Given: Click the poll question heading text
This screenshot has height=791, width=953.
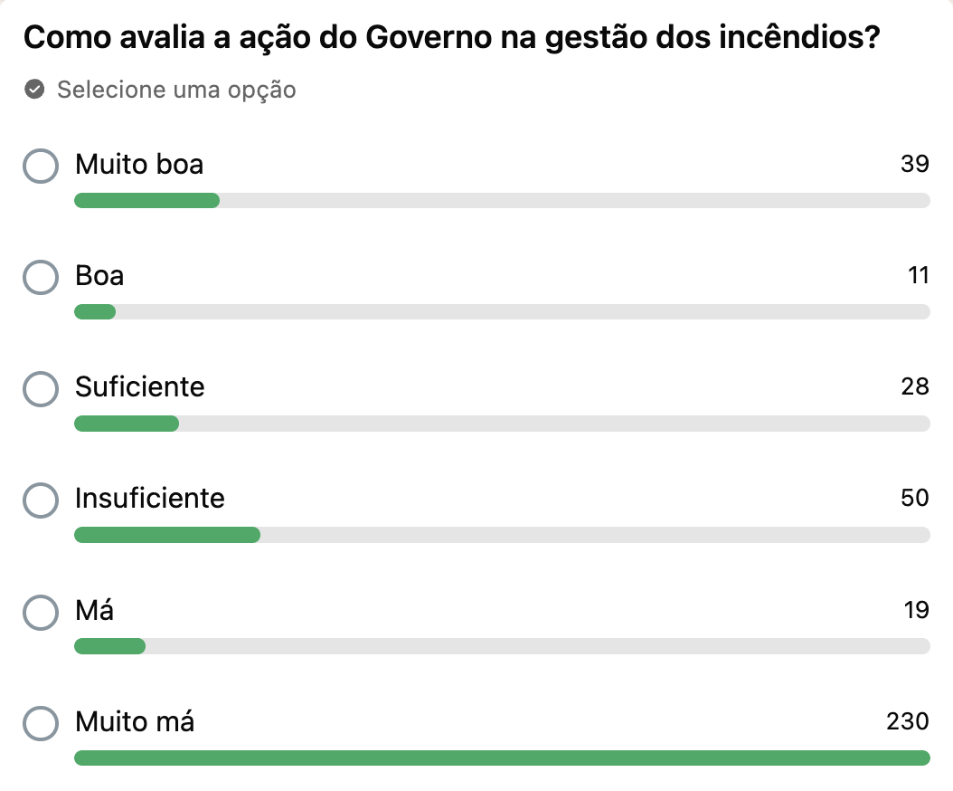Looking at the screenshot, I should click(x=451, y=39).
